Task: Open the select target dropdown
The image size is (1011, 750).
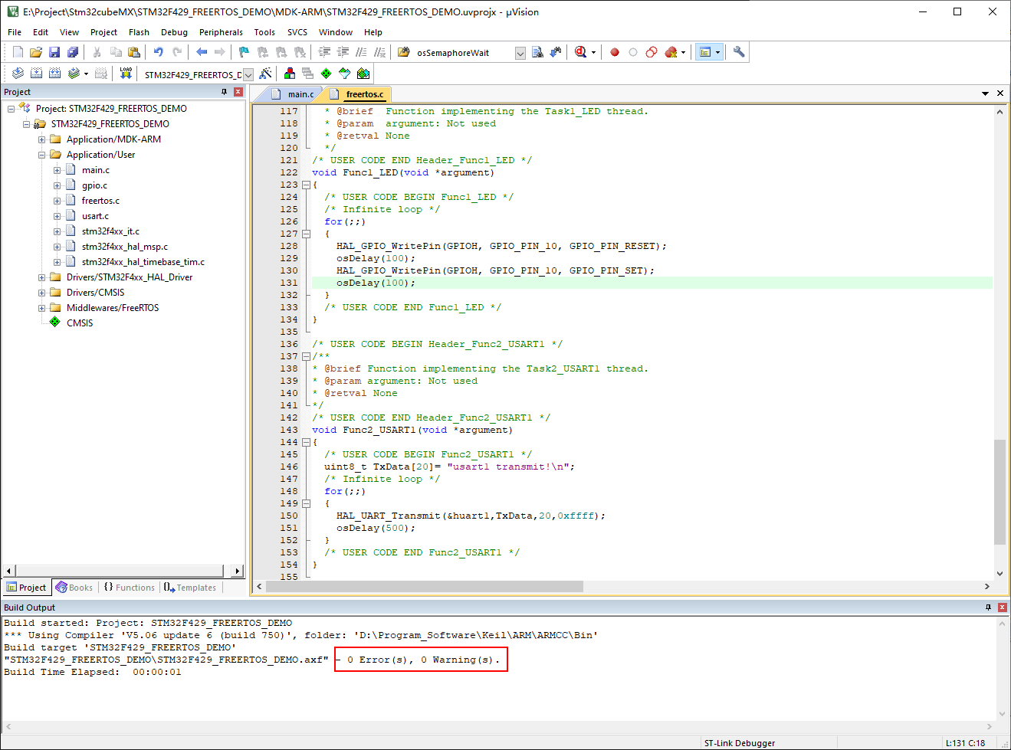Action: (x=248, y=74)
